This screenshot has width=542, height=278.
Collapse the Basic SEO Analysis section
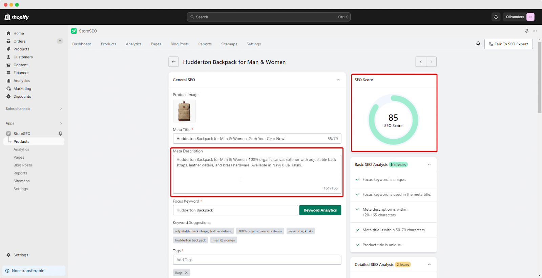point(429,165)
